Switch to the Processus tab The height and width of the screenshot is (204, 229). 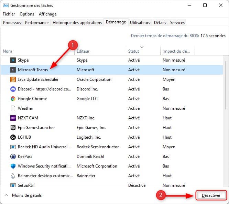(x=12, y=23)
